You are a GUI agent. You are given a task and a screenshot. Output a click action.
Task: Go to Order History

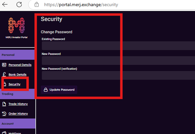(x=18, y=114)
